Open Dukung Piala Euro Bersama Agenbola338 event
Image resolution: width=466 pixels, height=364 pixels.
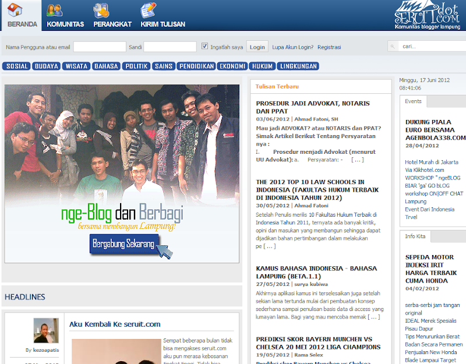click(x=435, y=130)
